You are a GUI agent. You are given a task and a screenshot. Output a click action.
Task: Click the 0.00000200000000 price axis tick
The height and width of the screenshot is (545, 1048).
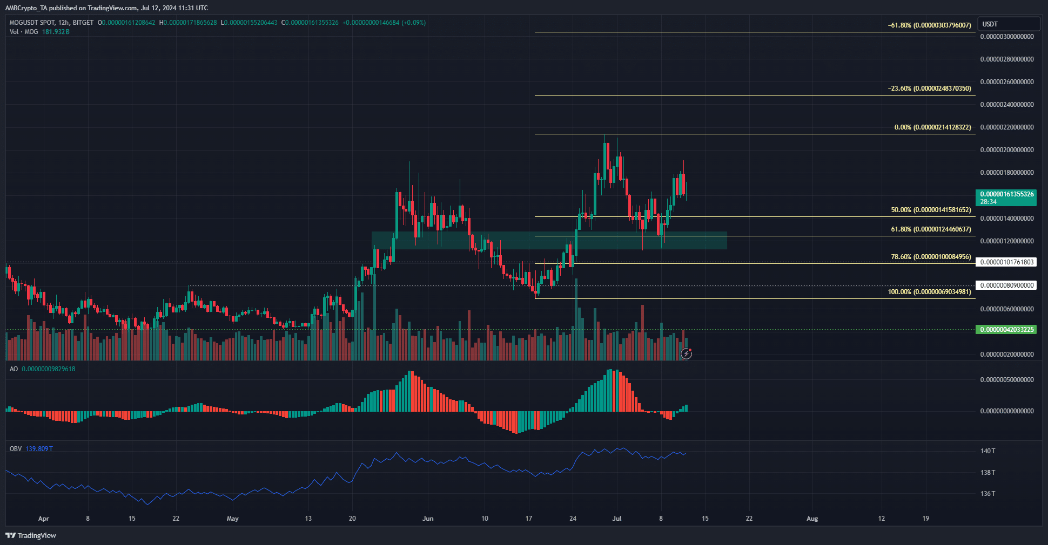coord(1007,150)
